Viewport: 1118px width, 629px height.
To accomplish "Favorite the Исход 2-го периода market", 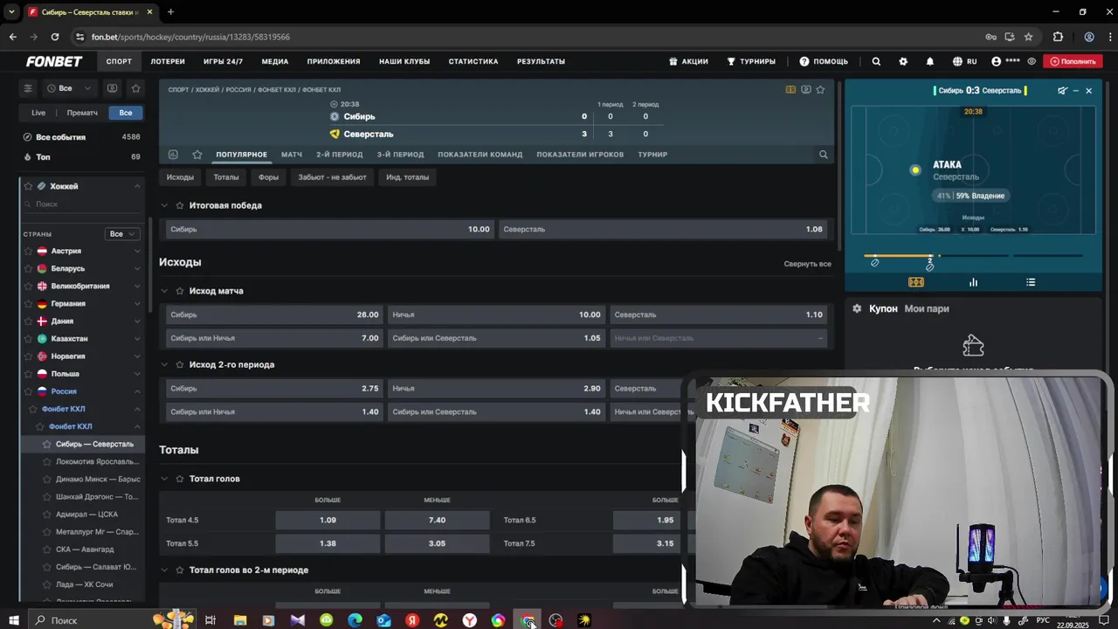I will (x=180, y=364).
